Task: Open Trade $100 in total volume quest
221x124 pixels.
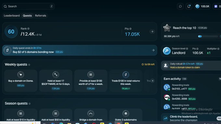Action: tap(126, 81)
